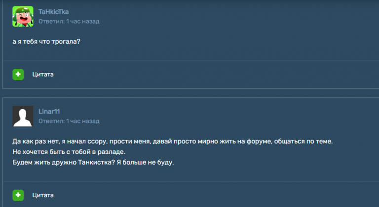Click the line 'Не хочется быть с тобой в разладе'
Image resolution: width=379 pixels, height=207 pixels.
pyautogui.click(x=69, y=152)
